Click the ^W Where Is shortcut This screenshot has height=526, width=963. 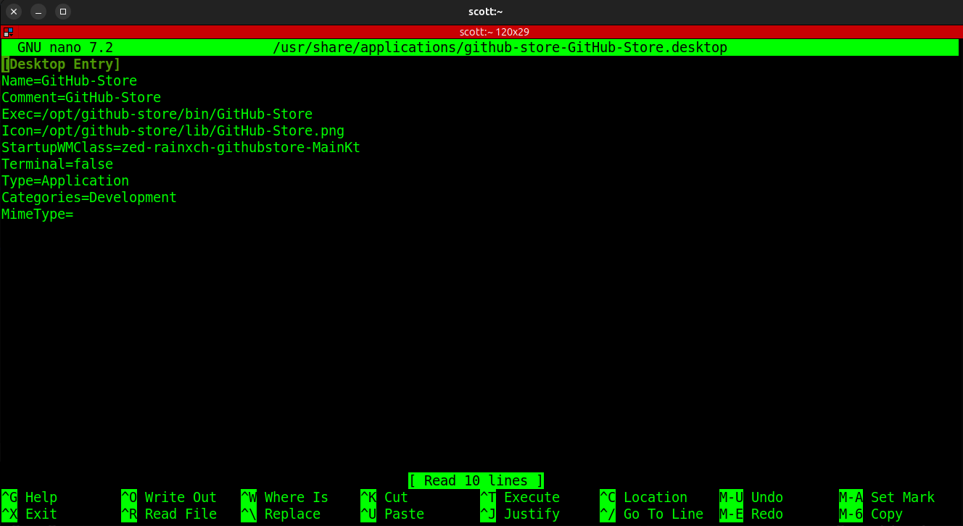(x=284, y=498)
